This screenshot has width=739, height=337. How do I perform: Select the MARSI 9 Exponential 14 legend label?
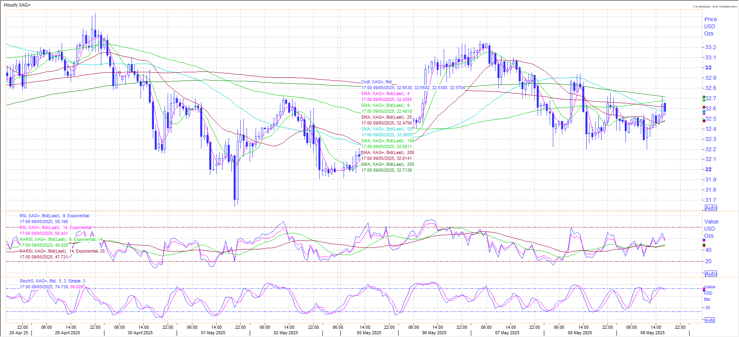coord(61,239)
